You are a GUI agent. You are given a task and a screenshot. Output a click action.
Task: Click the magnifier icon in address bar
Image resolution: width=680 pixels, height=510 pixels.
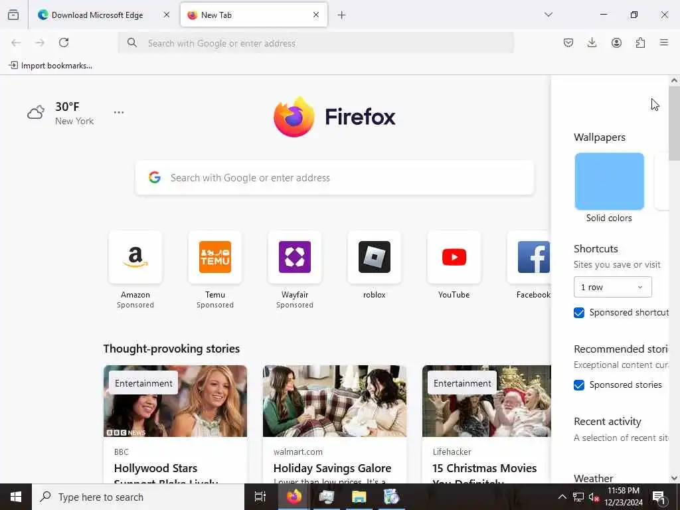[x=132, y=42]
